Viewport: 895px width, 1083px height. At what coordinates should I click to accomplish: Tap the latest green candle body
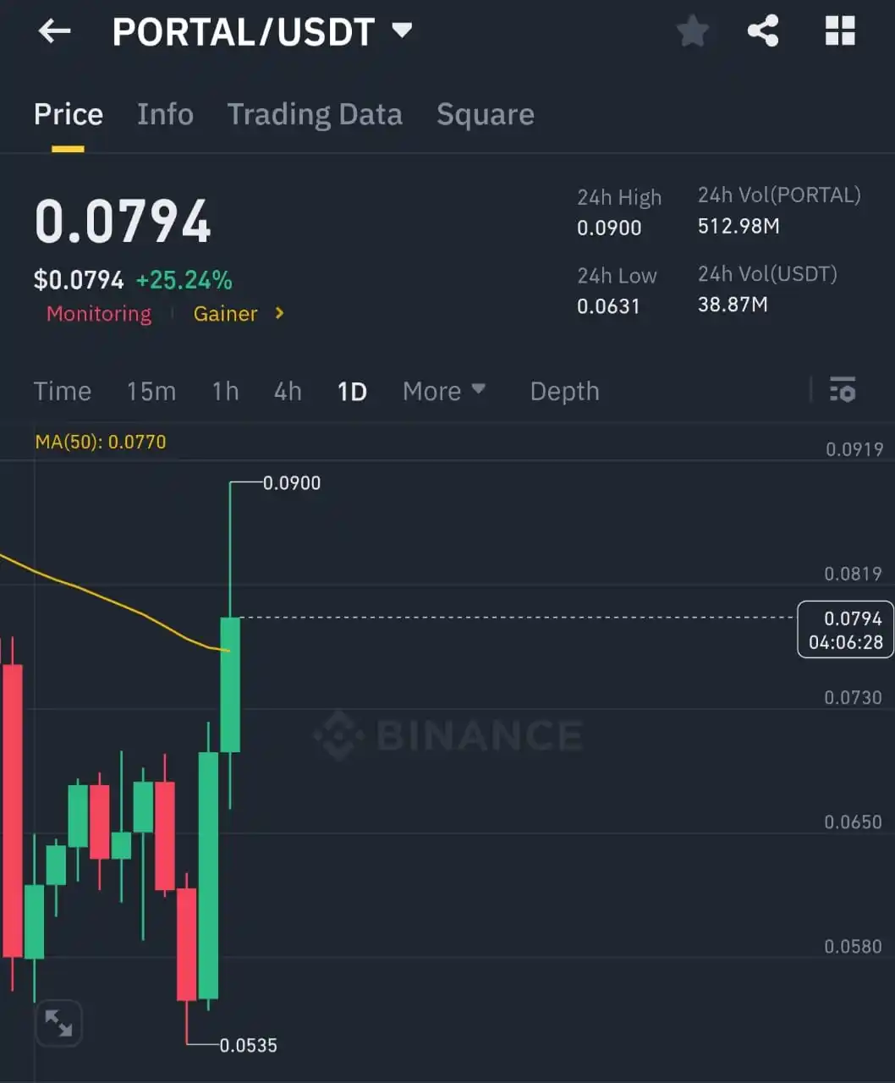[x=230, y=684]
